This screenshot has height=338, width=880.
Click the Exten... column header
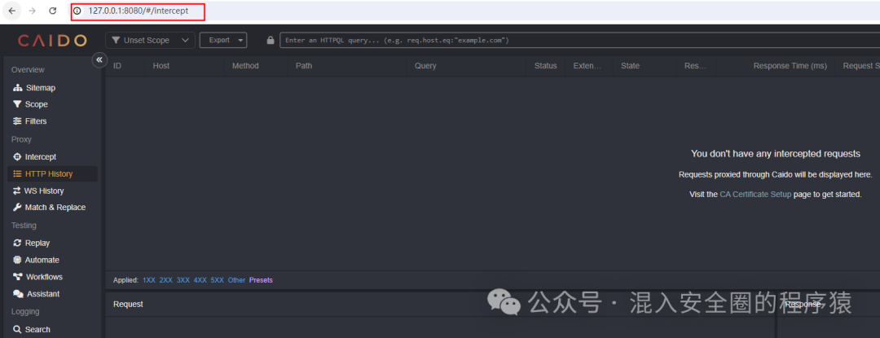coord(587,66)
